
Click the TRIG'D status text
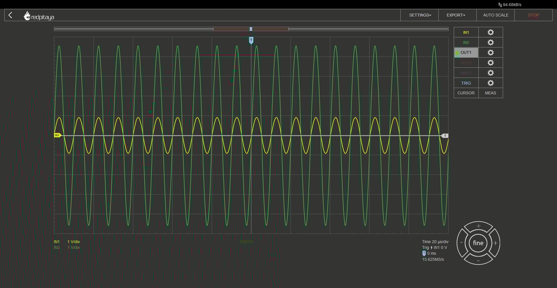246,242
